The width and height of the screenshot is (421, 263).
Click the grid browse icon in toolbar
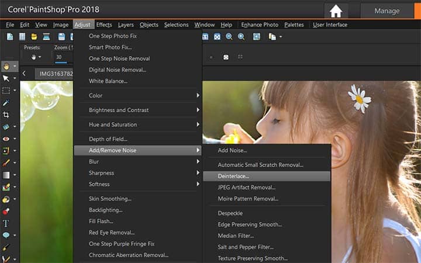tap(22, 36)
